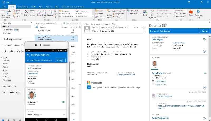Collapse the preact folder tree
The width and height of the screenshot is (211, 121).
(2, 57)
